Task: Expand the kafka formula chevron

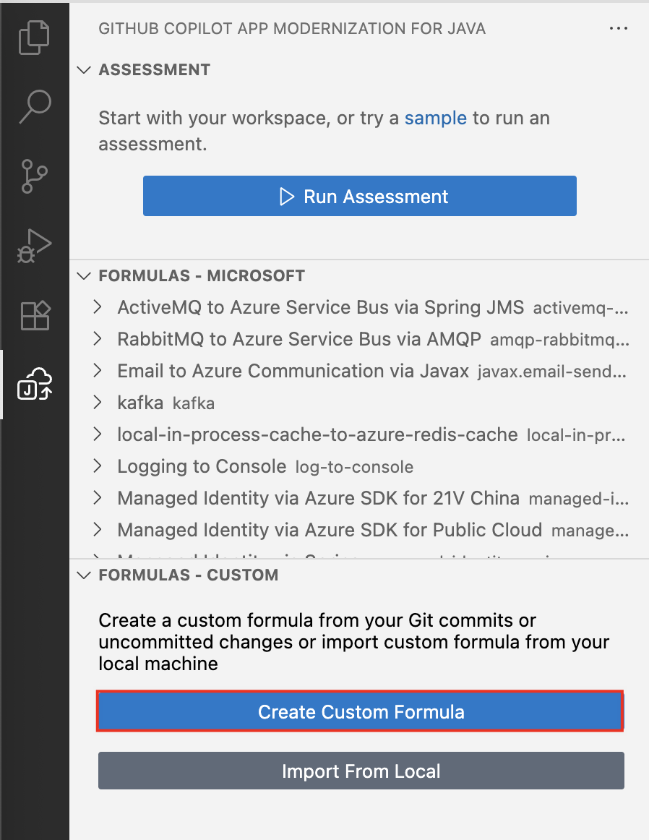Action: pos(98,403)
